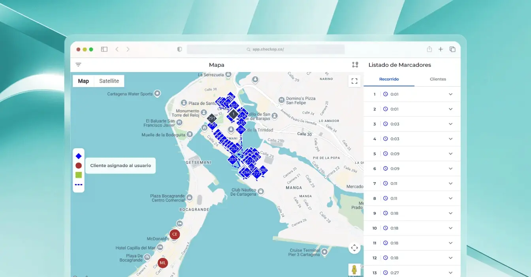Click the red circle legend swatch
The image size is (531, 277).
[x=79, y=166]
